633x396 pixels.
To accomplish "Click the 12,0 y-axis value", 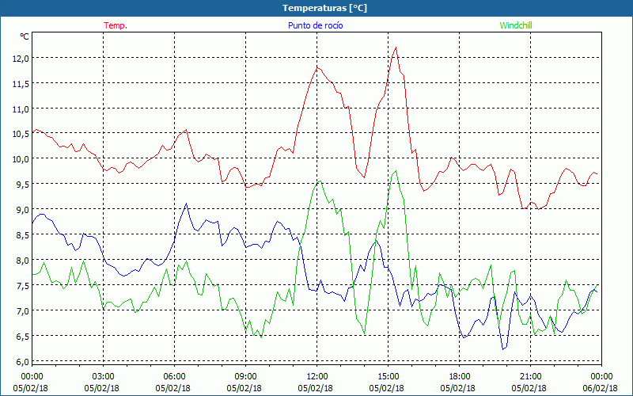I will pos(21,58).
